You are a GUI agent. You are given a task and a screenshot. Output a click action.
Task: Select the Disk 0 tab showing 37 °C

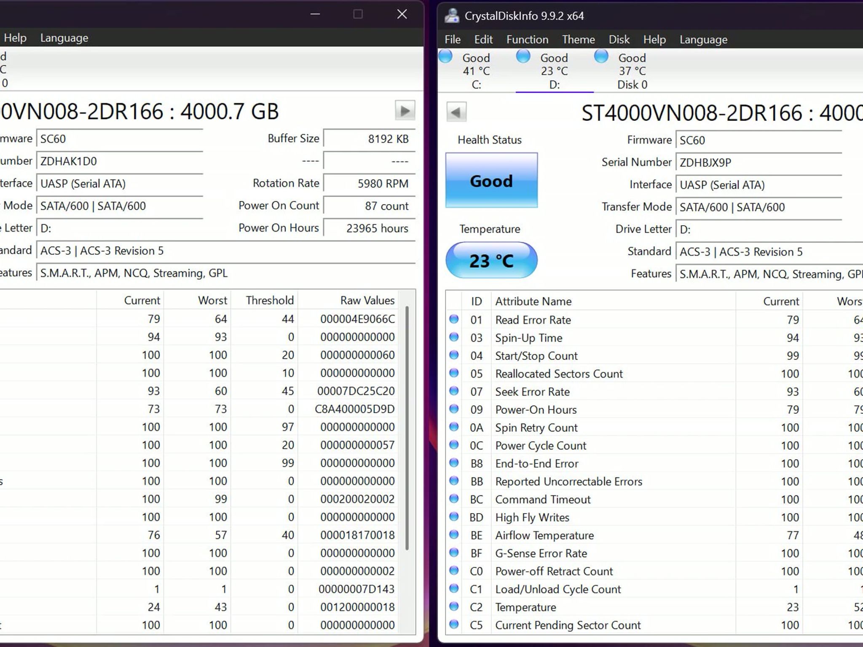click(x=632, y=70)
